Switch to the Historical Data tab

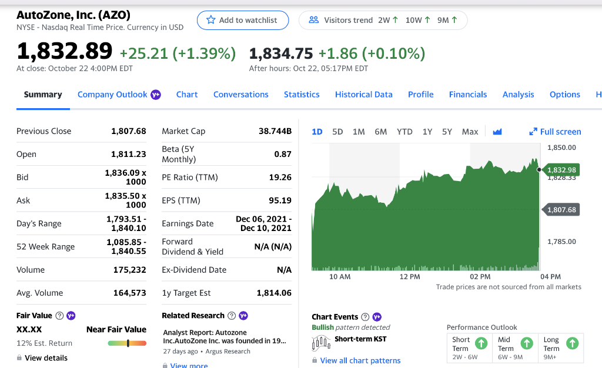pyautogui.click(x=363, y=94)
